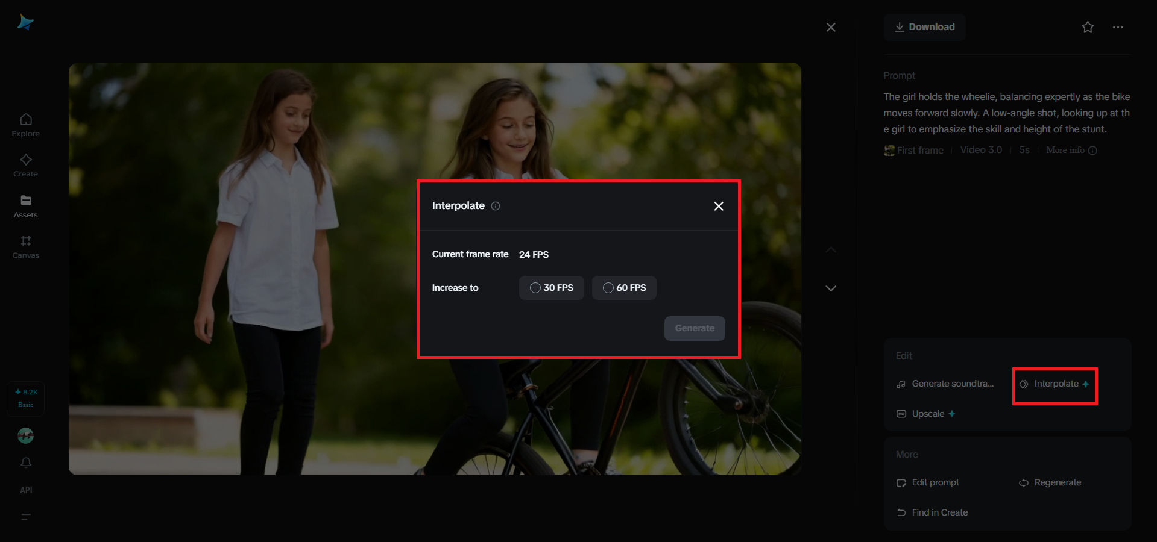Click Generate soundtrack option
The image size is (1157, 542).
coord(945,384)
